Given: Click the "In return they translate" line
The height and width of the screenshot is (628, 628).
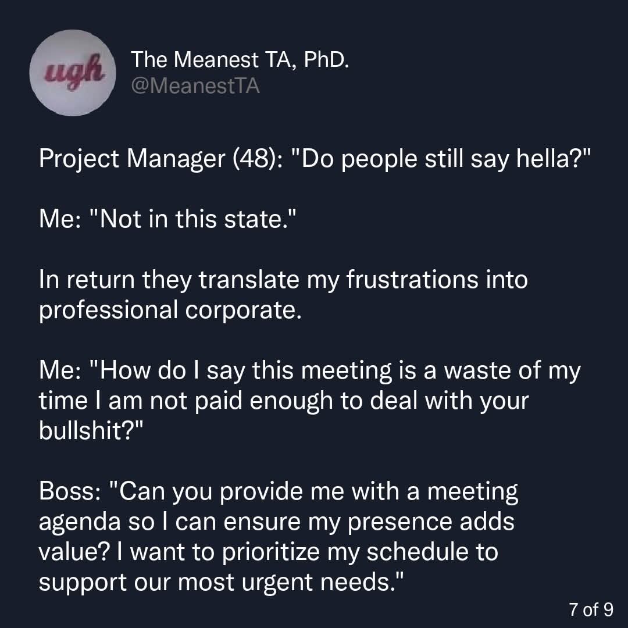Looking at the screenshot, I should click(x=283, y=280).
